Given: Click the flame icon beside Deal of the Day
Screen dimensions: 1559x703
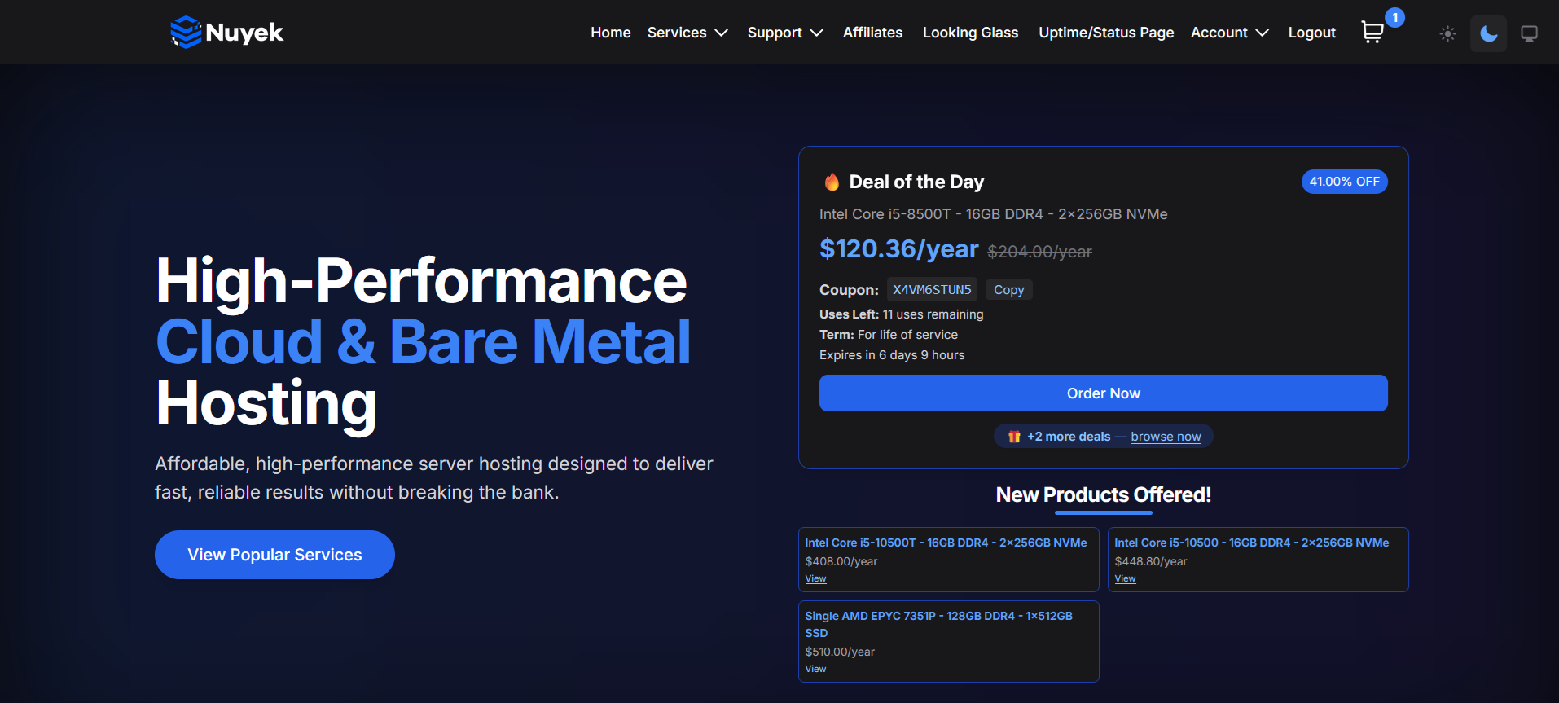Looking at the screenshot, I should coord(832,182).
